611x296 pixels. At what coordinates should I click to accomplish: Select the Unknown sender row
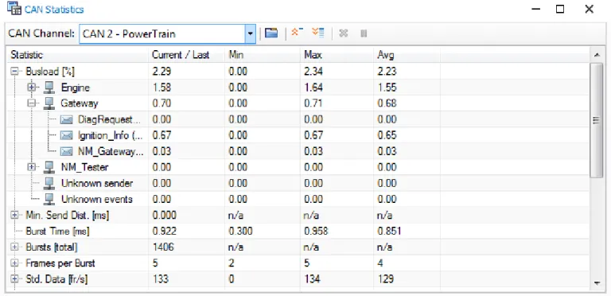[x=298, y=184]
